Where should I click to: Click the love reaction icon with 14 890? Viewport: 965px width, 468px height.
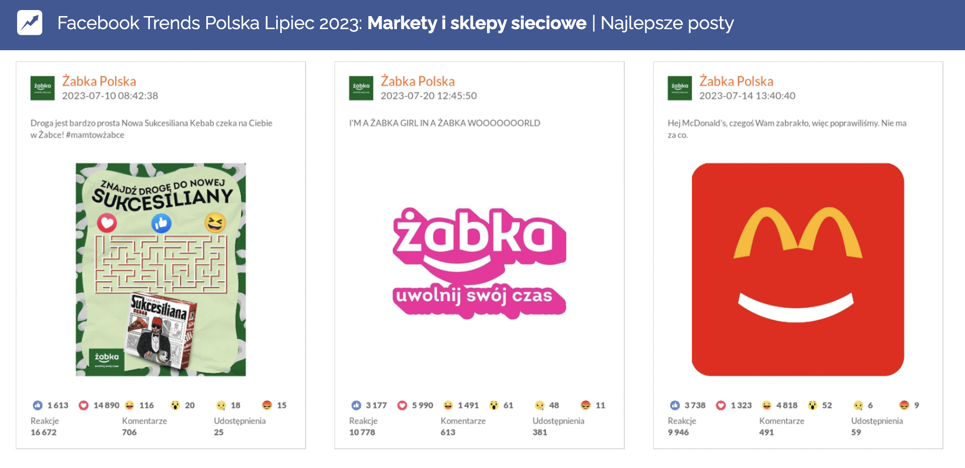[84, 405]
